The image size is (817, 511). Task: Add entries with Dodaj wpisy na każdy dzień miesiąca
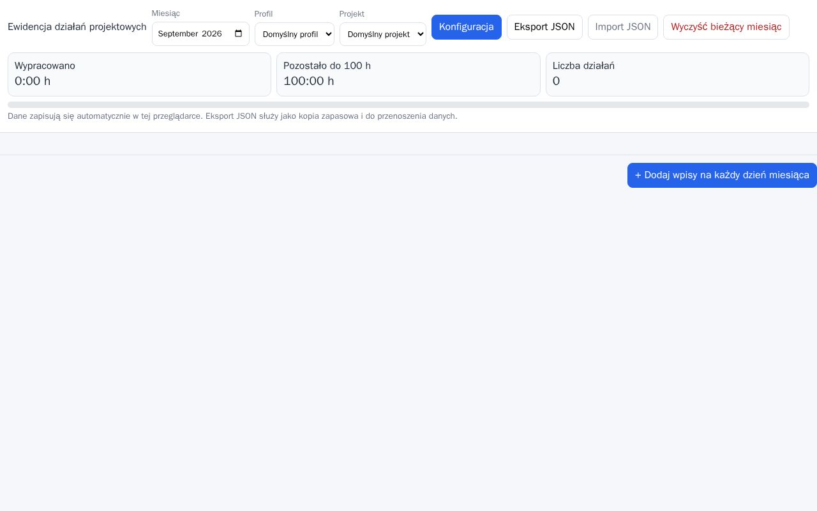(722, 175)
